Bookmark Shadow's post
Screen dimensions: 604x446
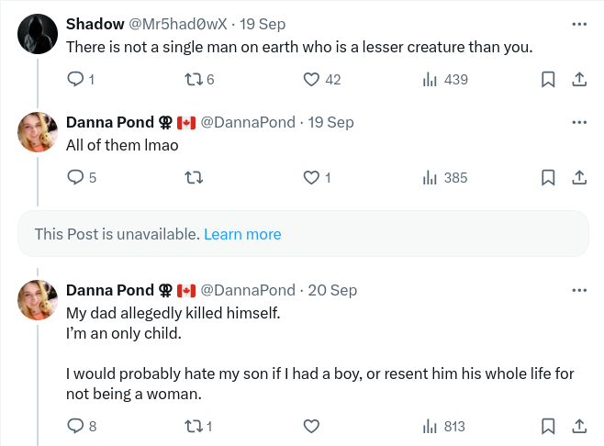pyautogui.click(x=548, y=80)
